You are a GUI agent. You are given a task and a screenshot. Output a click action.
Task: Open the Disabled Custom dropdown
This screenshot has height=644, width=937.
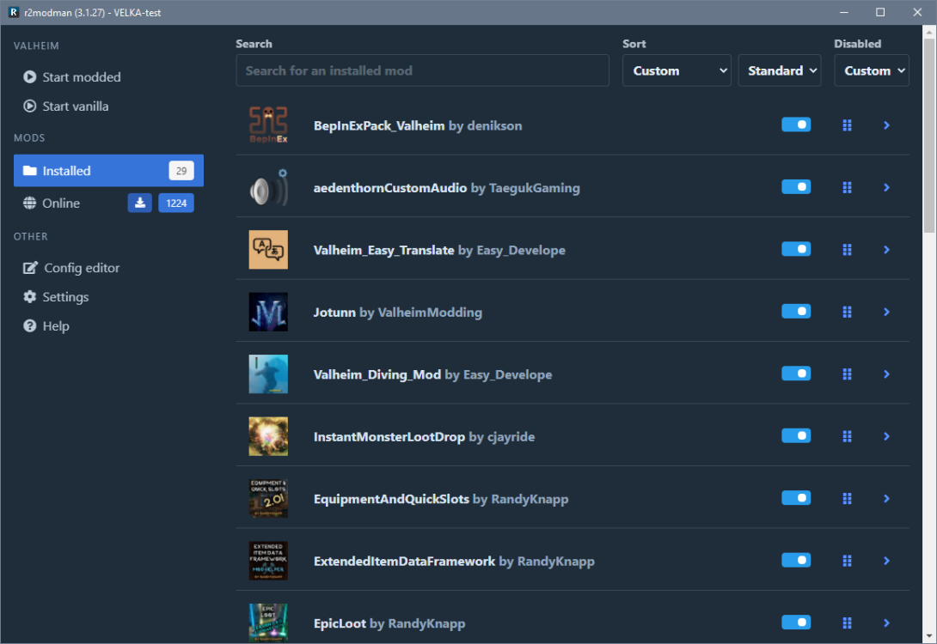click(872, 70)
